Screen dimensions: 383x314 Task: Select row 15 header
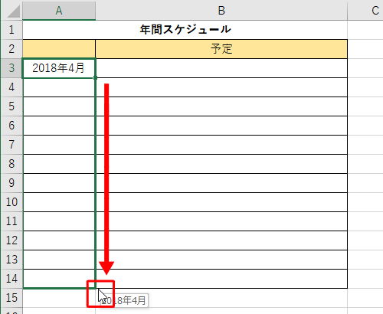click(x=11, y=298)
